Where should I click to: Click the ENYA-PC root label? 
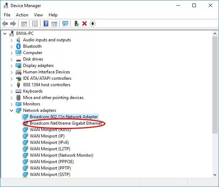[x=25, y=33]
